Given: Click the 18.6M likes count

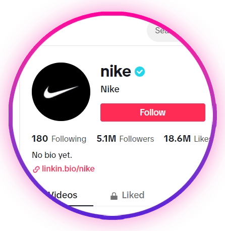Looking at the screenshot, I should 177,139.
